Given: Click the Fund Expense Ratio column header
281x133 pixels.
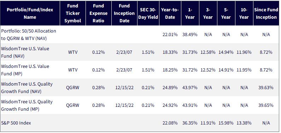Looking at the screenshot, I should tap(98, 13).
